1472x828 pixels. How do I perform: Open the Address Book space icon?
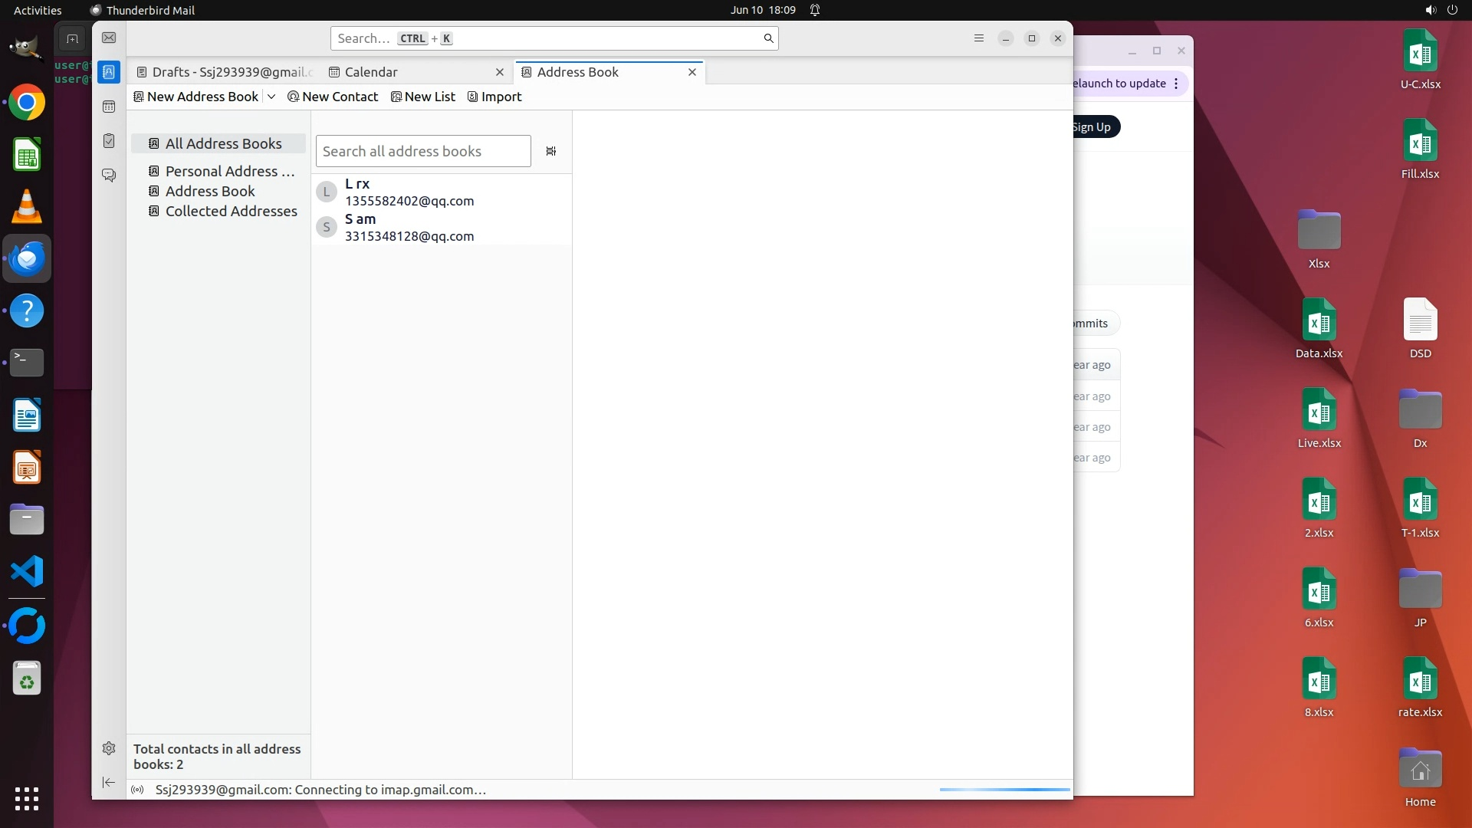click(x=109, y=72)
